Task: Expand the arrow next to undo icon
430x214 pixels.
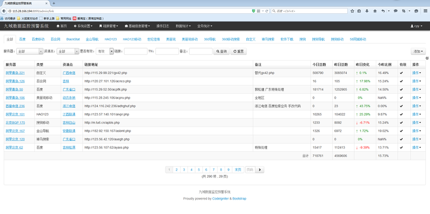Action: point(389,11)
